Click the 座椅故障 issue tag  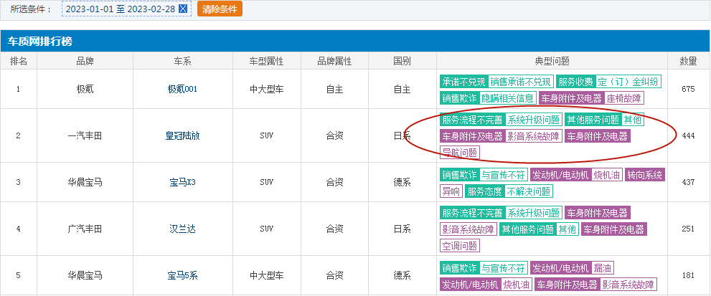click(623, 98)
